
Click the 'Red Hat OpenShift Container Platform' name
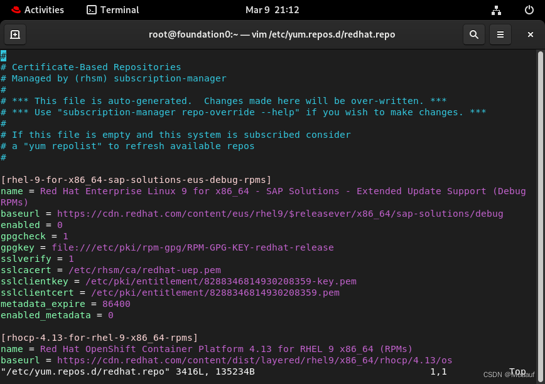[x=226, y=349]
